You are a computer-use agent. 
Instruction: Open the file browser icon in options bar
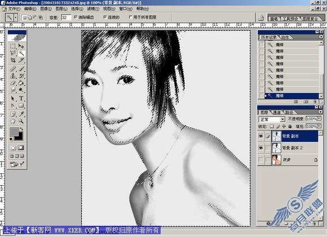coord(261,18)
